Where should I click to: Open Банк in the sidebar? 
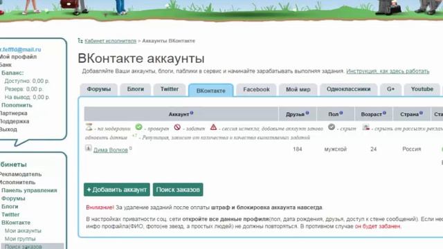6,65
